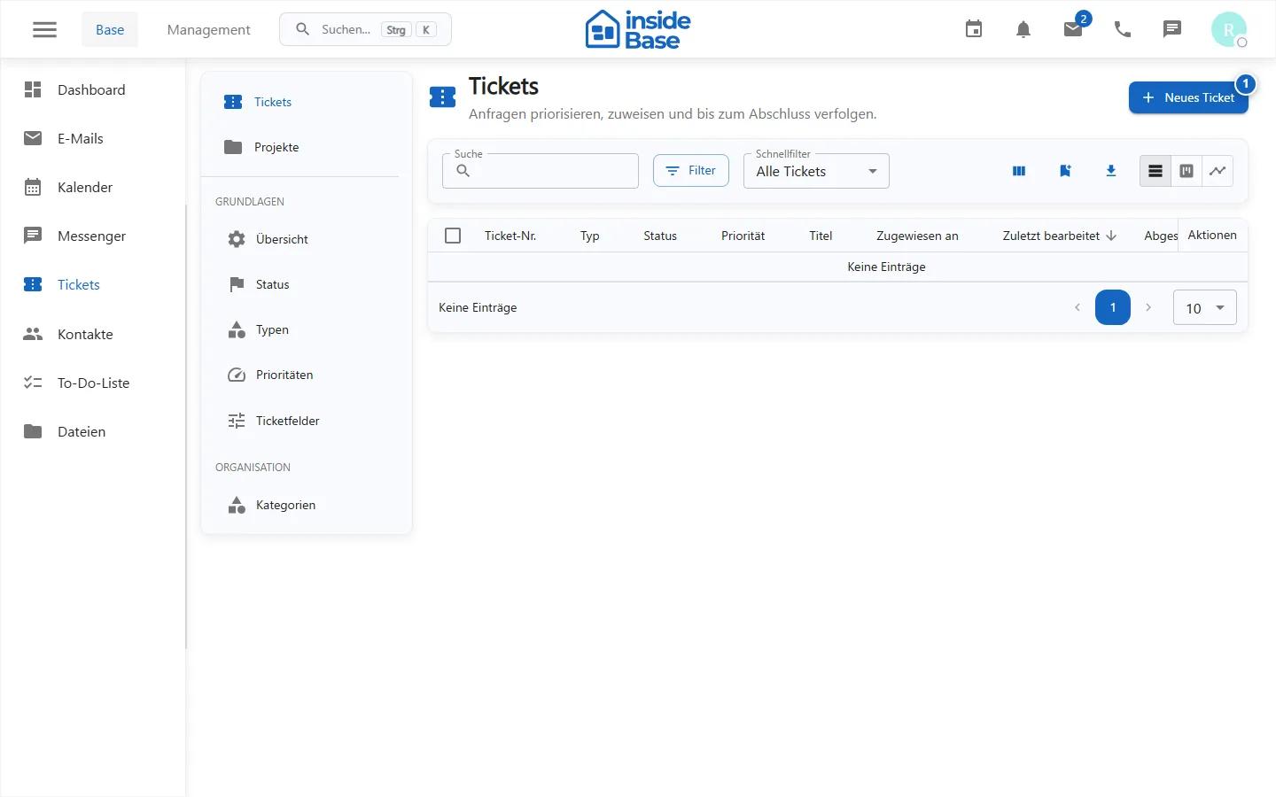Open rows per page dropdown 10

(x=1205, y=307)
